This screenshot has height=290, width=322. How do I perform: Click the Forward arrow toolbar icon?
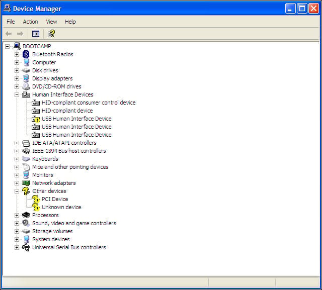point(20,34)
